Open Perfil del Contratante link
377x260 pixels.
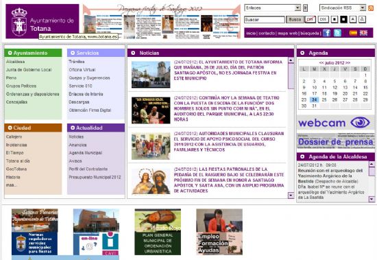point(88,169)
